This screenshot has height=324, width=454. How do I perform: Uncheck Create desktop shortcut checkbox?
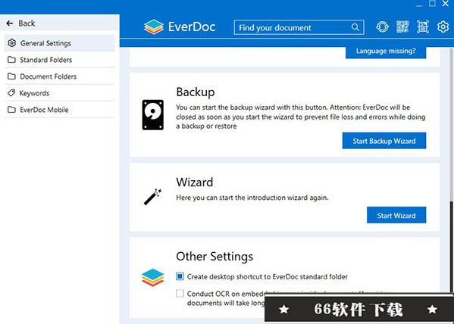pos(180,276)
